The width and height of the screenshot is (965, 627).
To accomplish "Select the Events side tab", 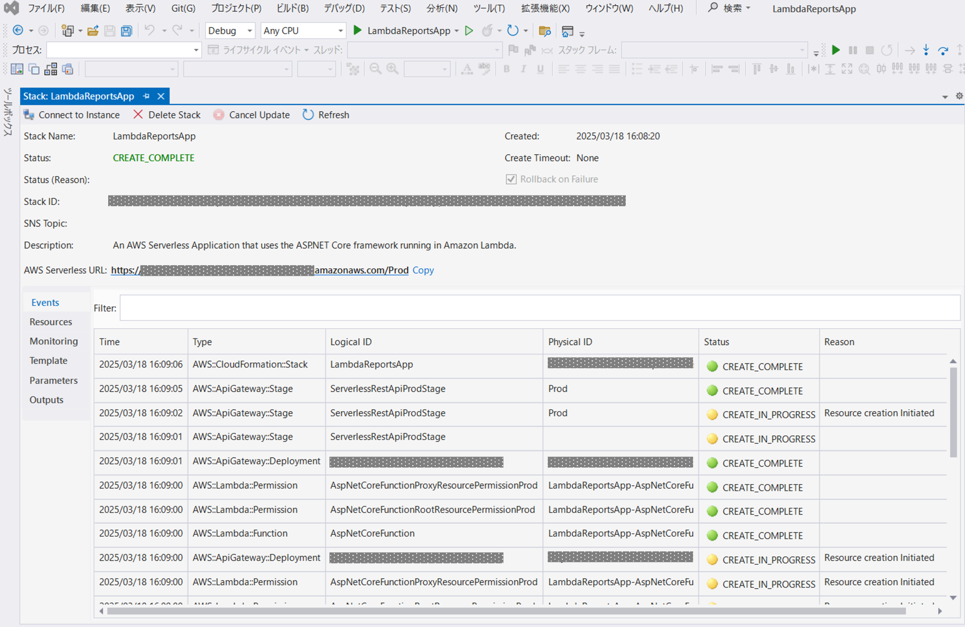I will pyautogui.click(x=45, y=302).
